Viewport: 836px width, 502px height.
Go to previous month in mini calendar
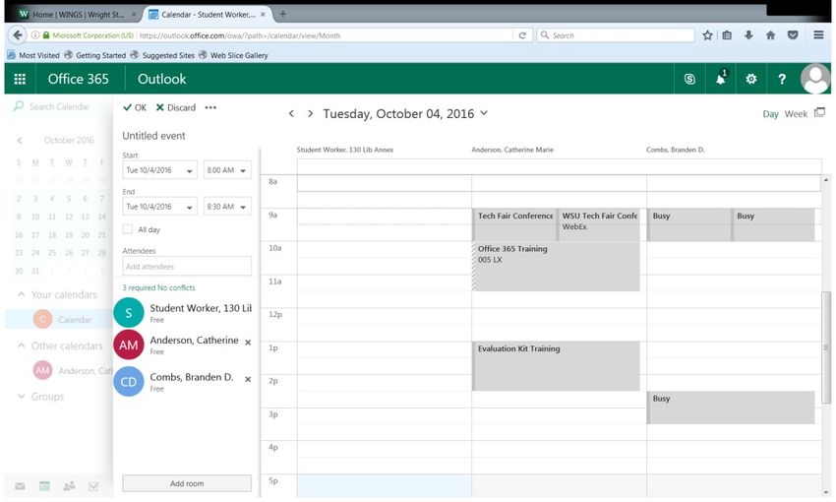[x=20, y=141]
